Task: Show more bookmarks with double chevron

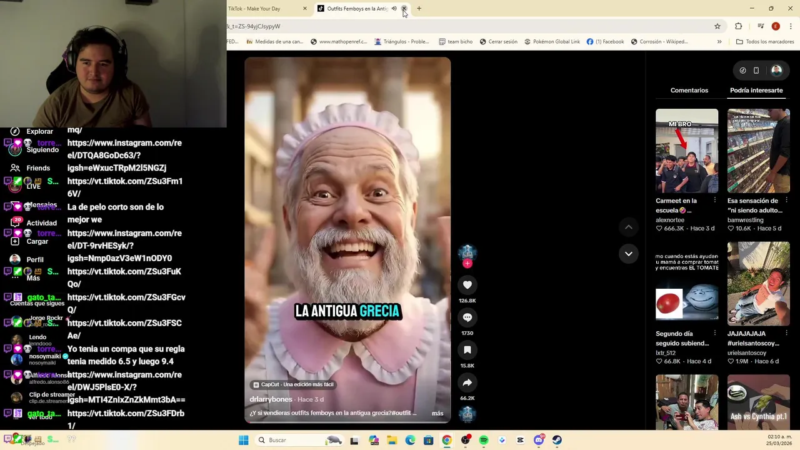Action: pyautogui.click(x=719, y=42)
